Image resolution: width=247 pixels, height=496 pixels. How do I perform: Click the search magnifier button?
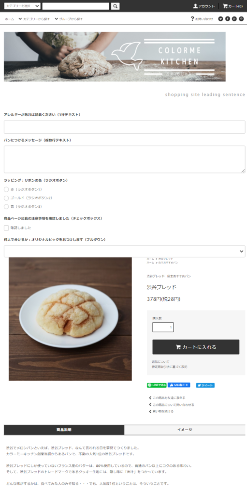tap(116, 6)
